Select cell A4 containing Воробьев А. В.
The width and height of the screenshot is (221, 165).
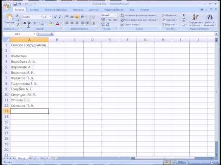29,61
